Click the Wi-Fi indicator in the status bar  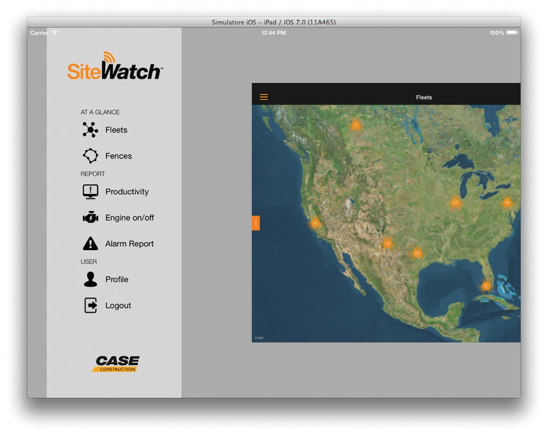coord(54,32)
